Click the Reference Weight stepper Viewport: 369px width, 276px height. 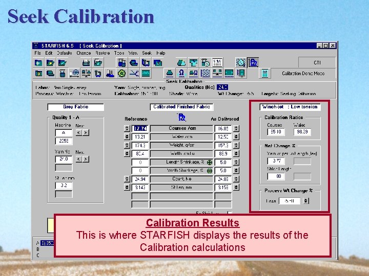[127, 145]
